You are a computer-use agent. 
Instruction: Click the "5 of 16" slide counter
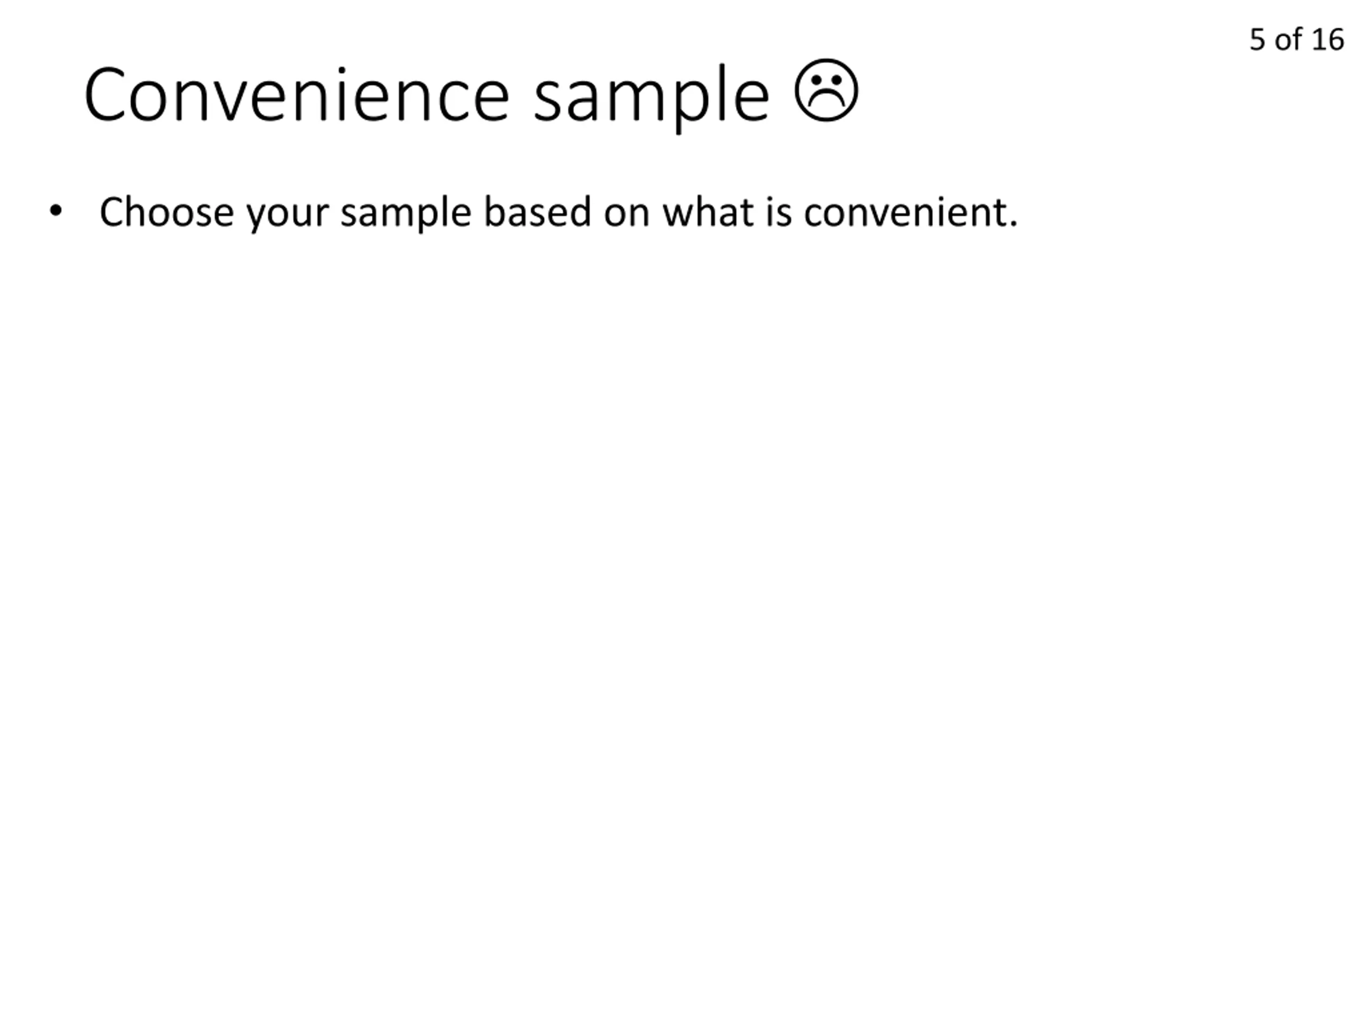(1296, 39)
